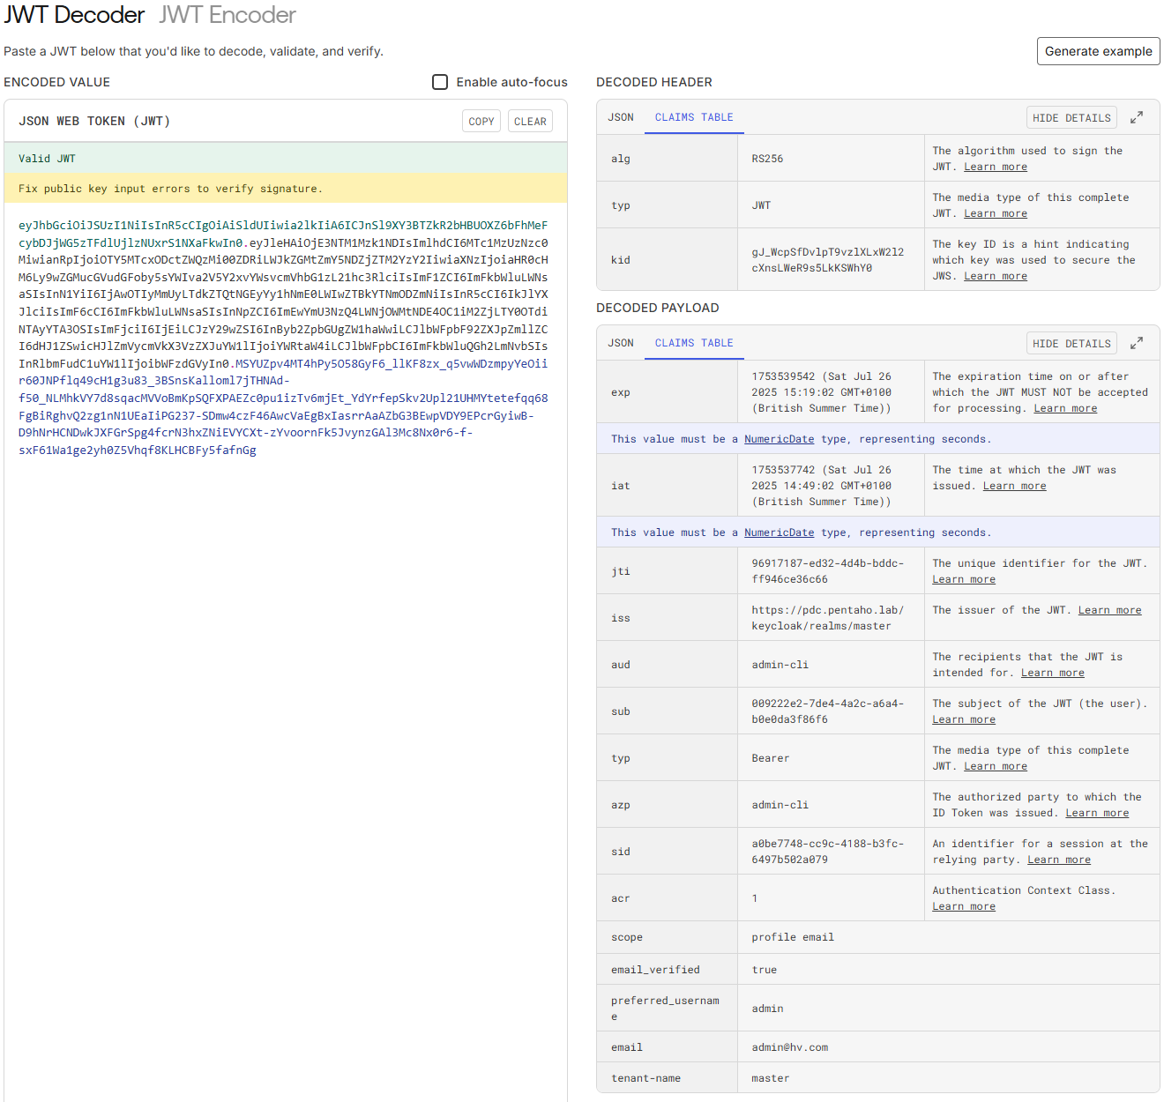Screen dimensions: 1164x1102
Task: Click the Generate example button
Action: click(1098, 51)
